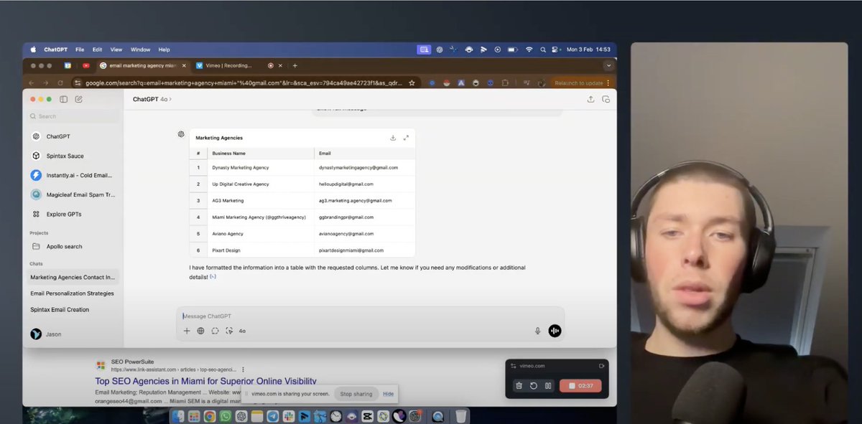The width and height of the screenshot is (862, 424).
Task: Open WhatsApp from the Dock
Action: (x=225, y=416)
